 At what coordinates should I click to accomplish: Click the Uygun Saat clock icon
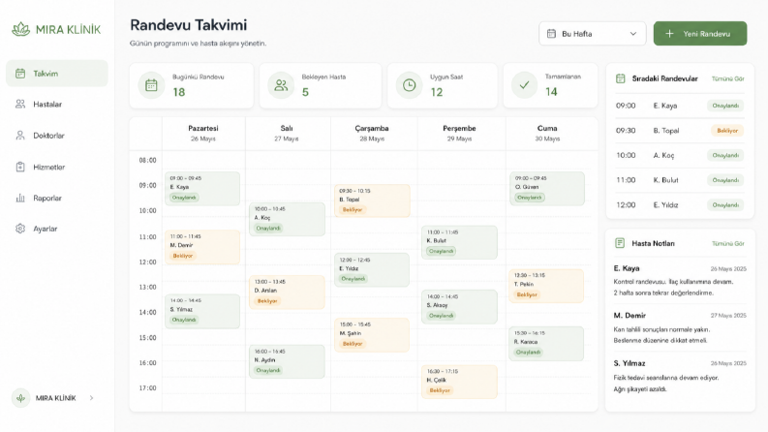[410, 85]
